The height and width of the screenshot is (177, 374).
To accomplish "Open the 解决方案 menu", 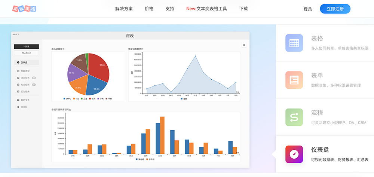I will pos(124,9).
